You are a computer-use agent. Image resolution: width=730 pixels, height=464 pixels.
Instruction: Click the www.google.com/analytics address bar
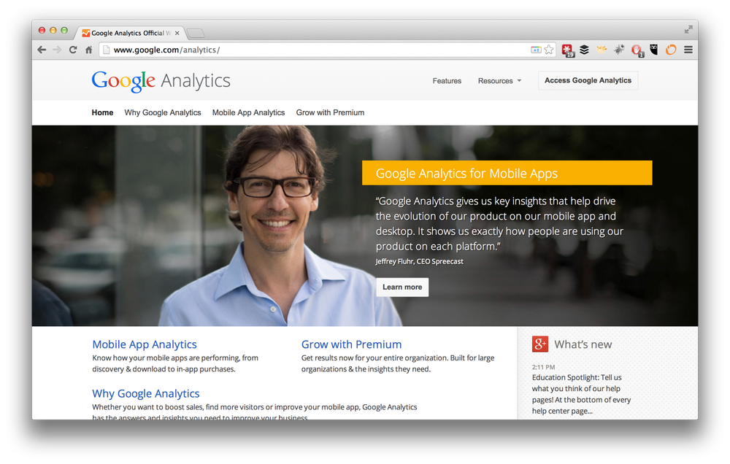317,50
